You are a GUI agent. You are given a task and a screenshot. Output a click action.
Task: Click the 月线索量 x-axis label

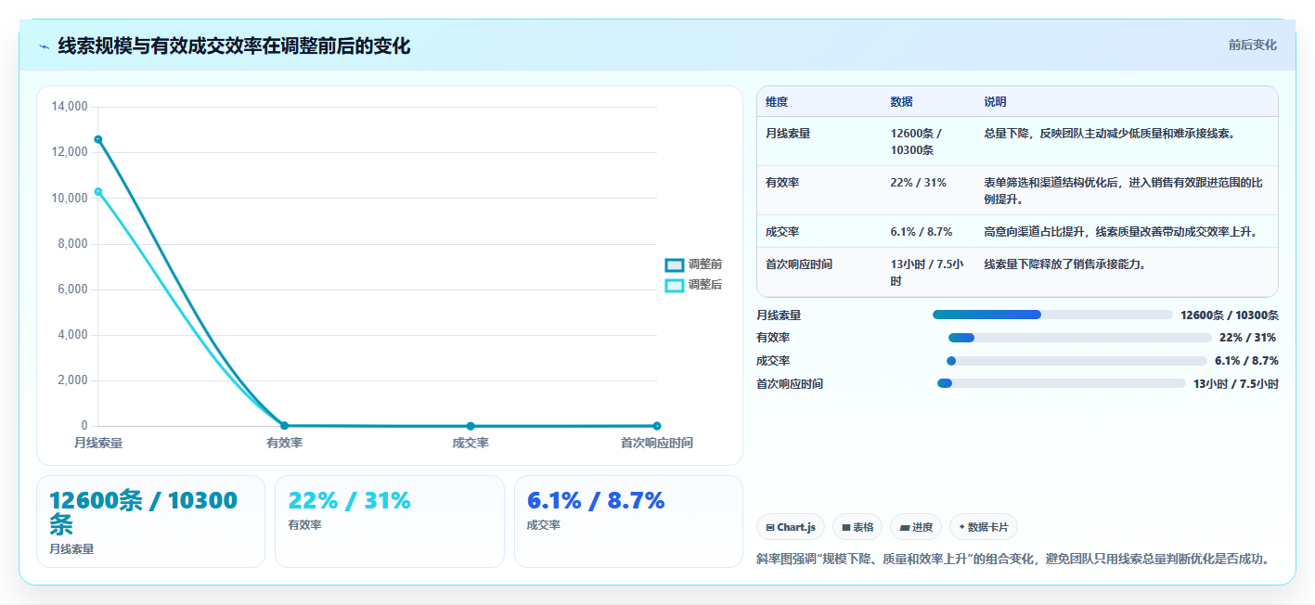point(98,444)
